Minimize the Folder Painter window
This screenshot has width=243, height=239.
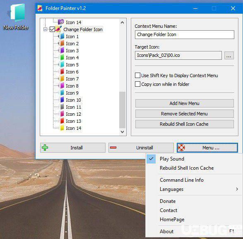195,8
